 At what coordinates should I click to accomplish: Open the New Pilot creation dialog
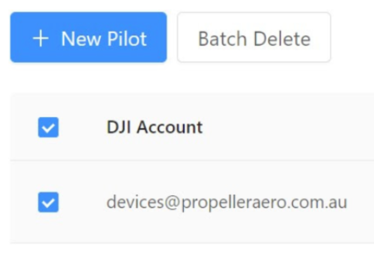(88, 37)
